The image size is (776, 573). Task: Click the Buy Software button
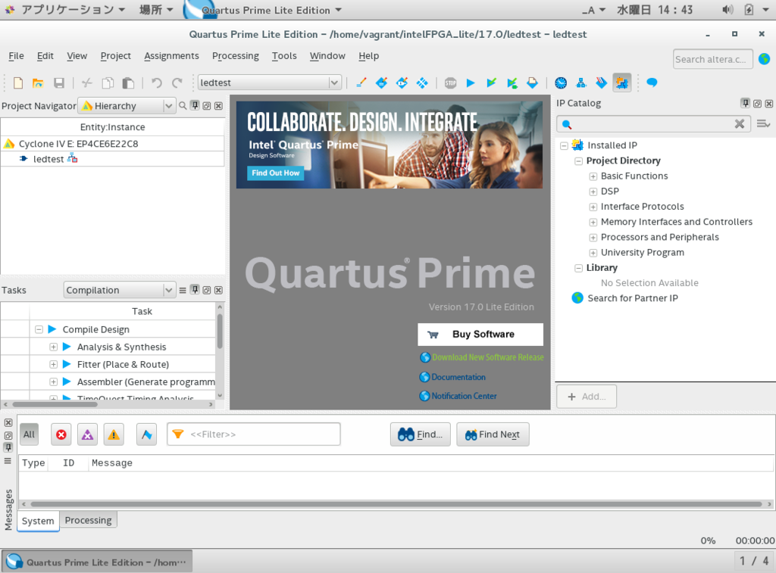(x=480, y=335)
